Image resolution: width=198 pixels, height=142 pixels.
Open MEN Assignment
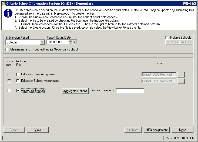pyautogui.click(x=157, y=130)
